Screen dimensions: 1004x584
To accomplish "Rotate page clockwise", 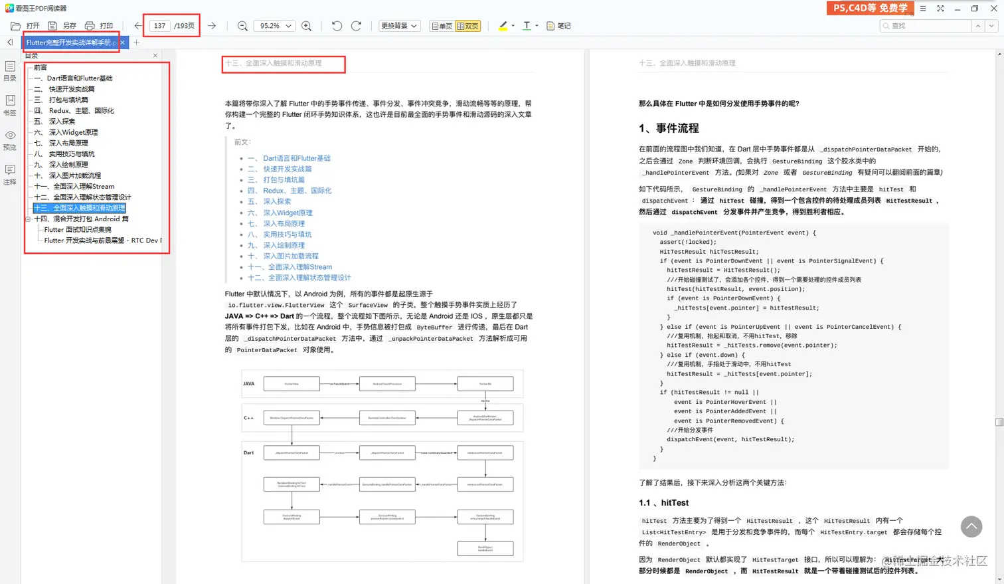I will pos(356,26).
